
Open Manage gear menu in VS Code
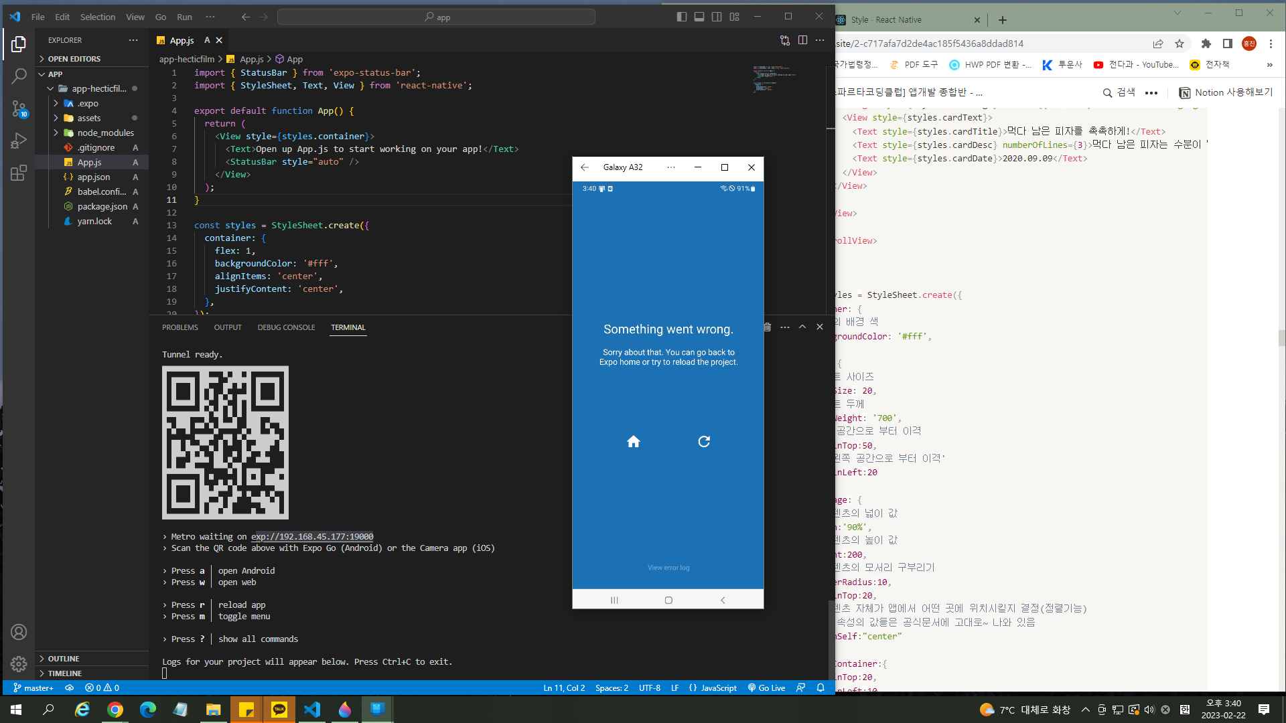(19, 664)
